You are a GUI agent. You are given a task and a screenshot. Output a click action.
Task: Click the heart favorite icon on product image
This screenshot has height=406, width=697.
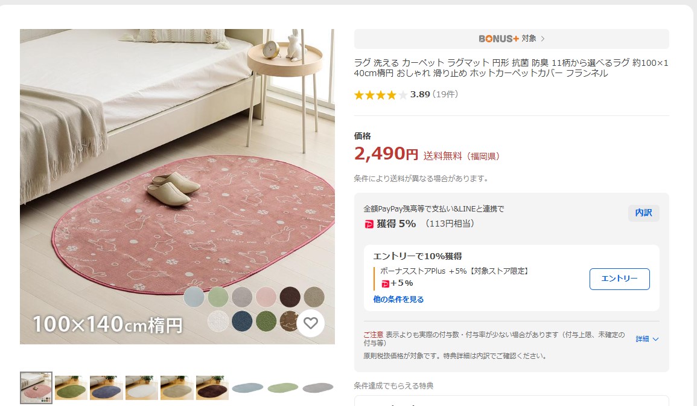coord(311,323)
